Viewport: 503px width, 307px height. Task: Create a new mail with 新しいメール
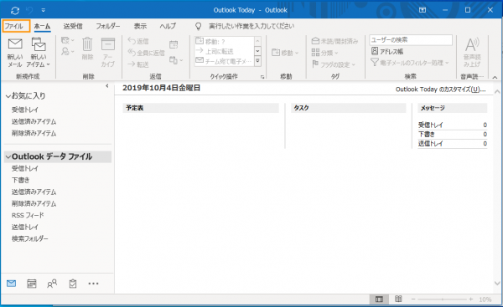point(15,53)
